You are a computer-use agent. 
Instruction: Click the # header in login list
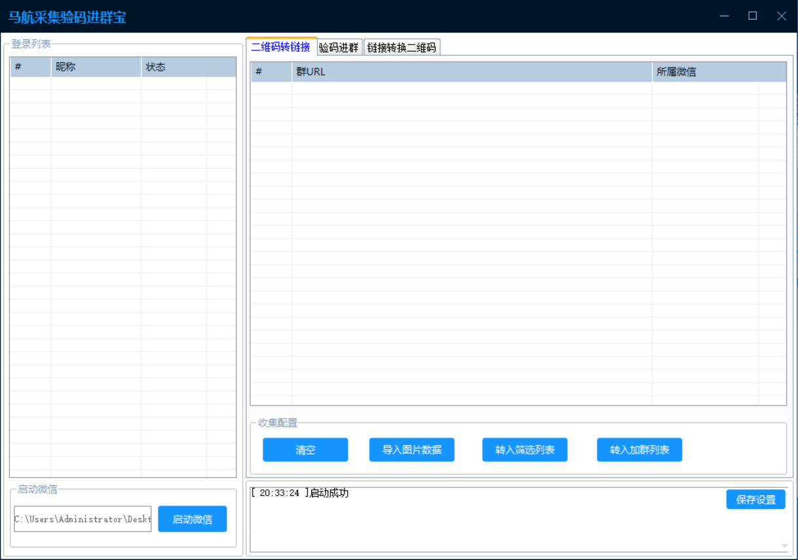[x=31, y=67]
